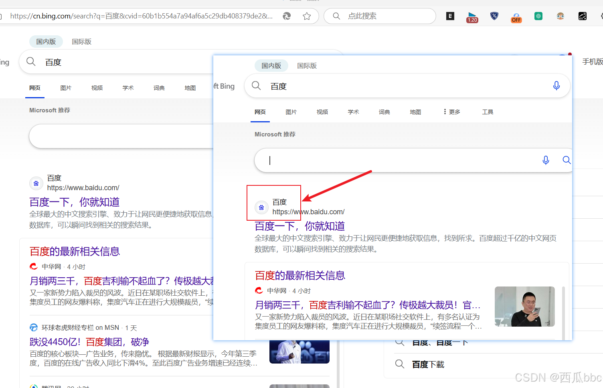Click 环球老虎财经栏 source icon
This screenshot has width=603, height=388.
click(34, 327)
